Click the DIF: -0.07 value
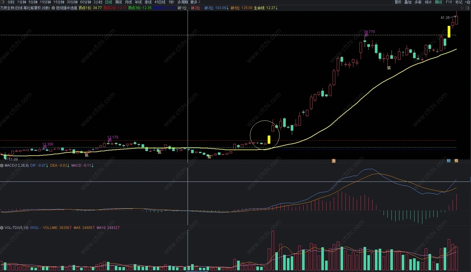Screen dimensions: 471x272 coord(39,166)
